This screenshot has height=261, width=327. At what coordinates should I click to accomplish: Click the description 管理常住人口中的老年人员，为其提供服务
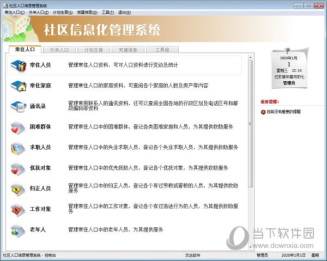point(116,229)
